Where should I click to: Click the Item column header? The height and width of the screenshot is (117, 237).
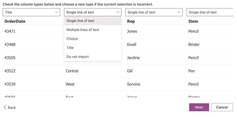pyautogui.click(x=193, y=21)
